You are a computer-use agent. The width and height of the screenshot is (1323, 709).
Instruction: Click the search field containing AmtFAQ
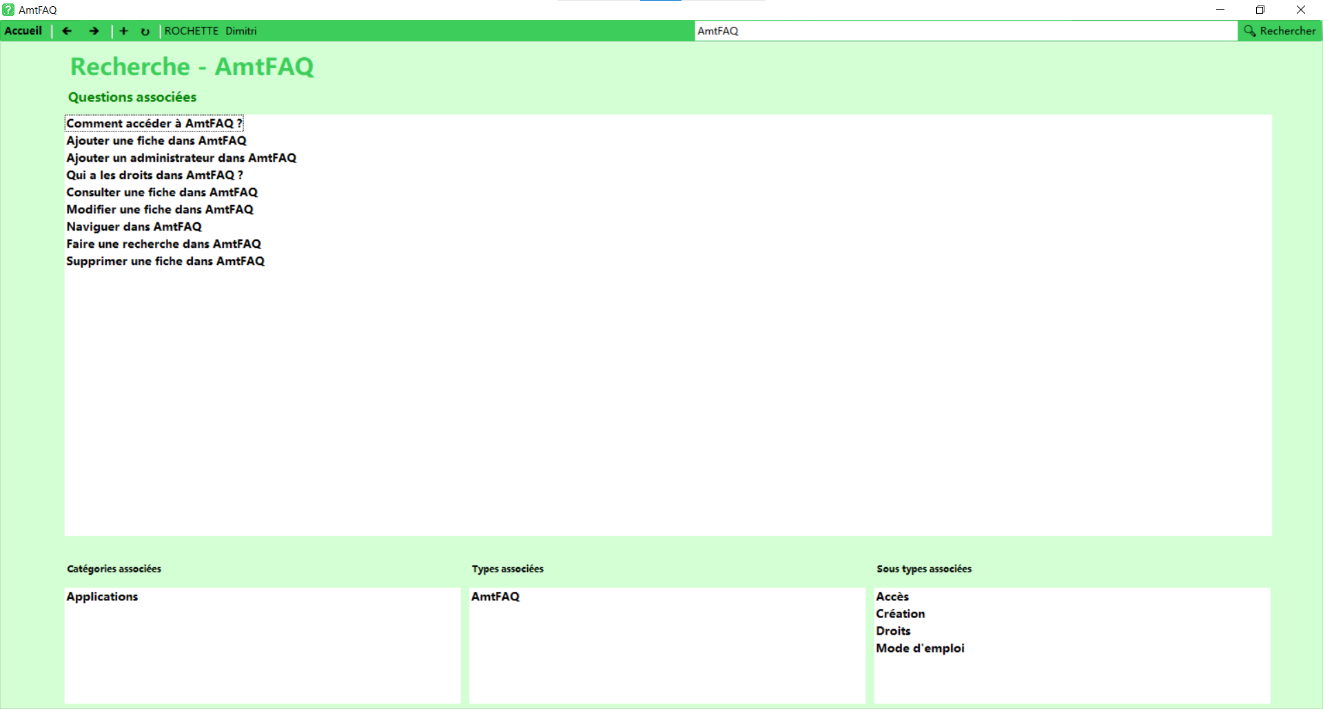[965, 31]
